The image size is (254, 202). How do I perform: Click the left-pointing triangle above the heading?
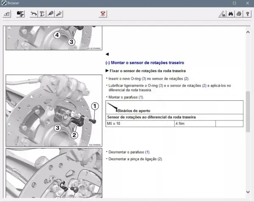pos(107,54)
